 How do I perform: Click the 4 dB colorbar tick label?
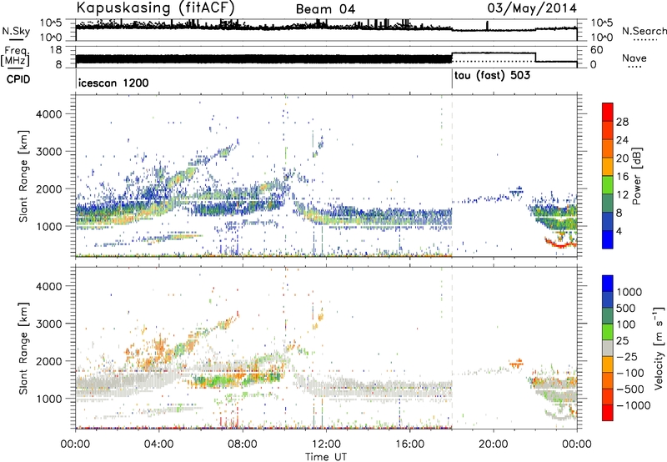619,231
